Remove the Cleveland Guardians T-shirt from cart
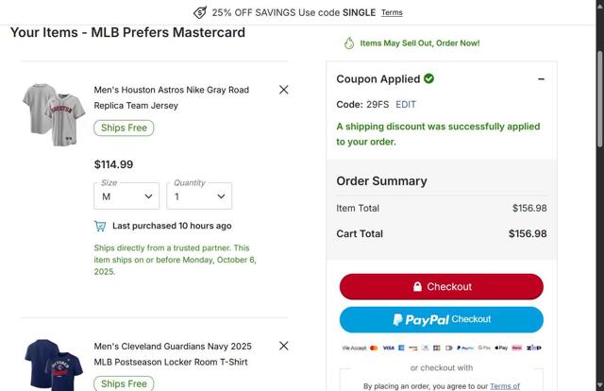Image resolution: width=604 pixels, height=391 pixels. (284, 346)
